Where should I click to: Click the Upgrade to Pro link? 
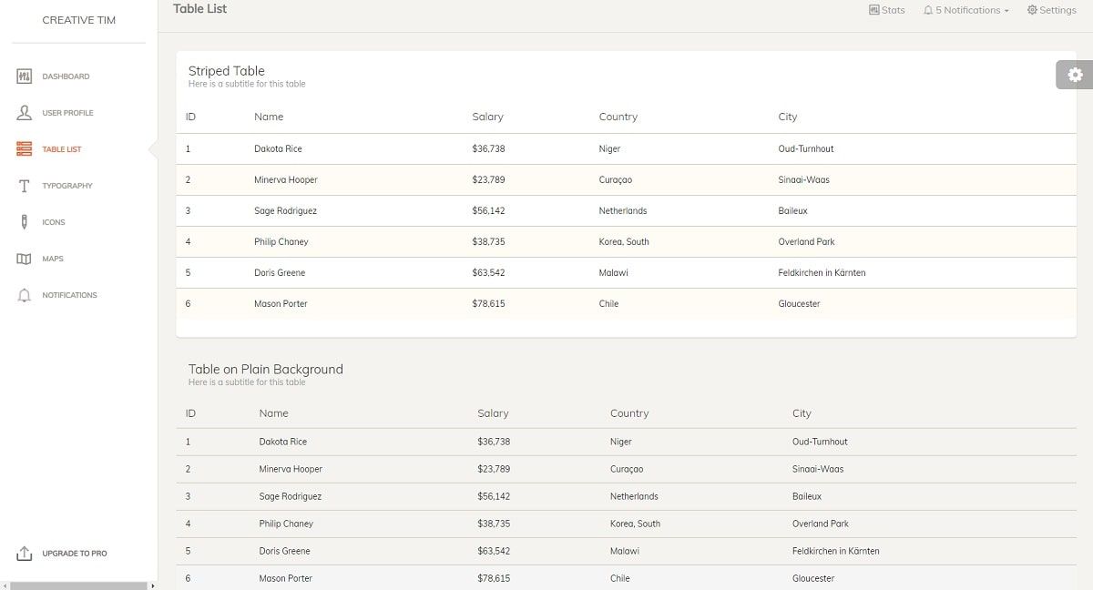click(75, 553)
